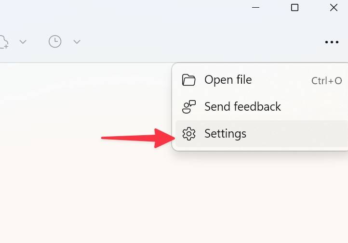
Task: Toggle the three-dot more options menu
Action: [332, 42]
